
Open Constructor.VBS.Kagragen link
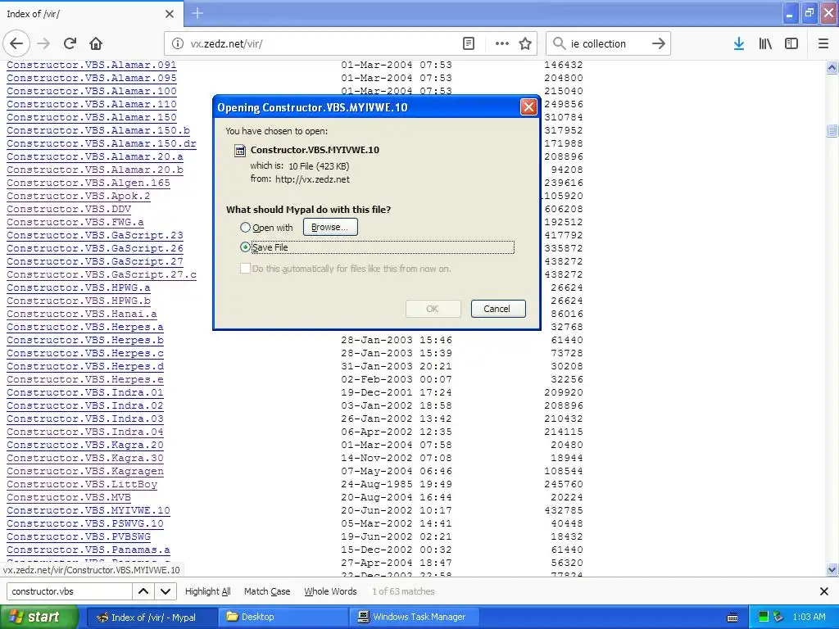click(x=85, y=471)
